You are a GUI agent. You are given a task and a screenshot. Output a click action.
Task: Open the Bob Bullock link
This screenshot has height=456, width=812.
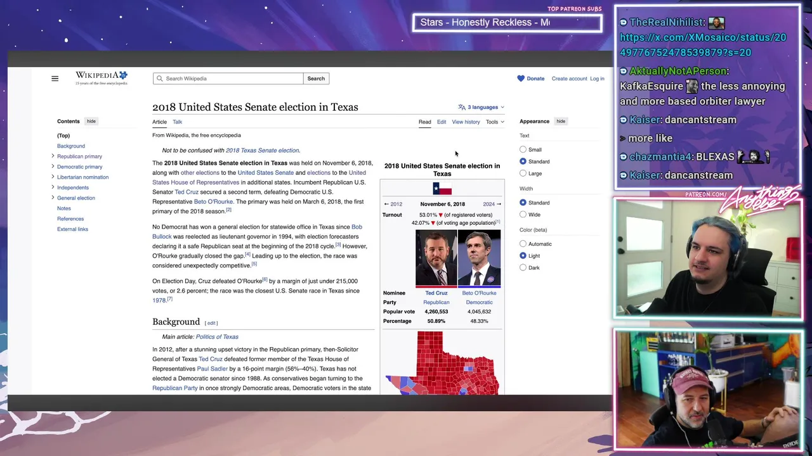click(257, 231)
